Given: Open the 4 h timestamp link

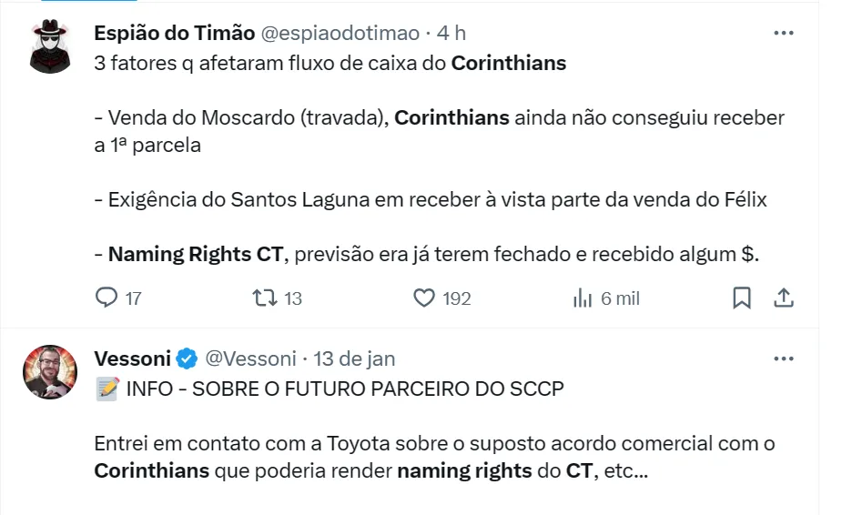Looking at the screenshot, I should [x=451, y=33].
